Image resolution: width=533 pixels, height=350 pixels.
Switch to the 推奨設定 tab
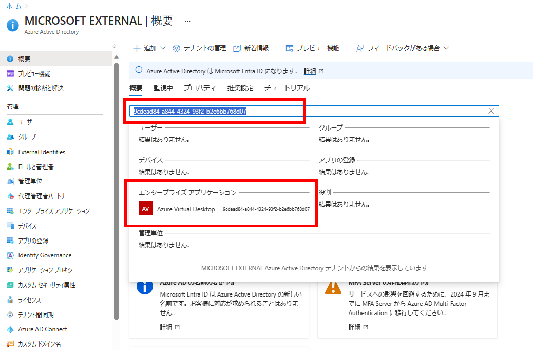(240, 88)
